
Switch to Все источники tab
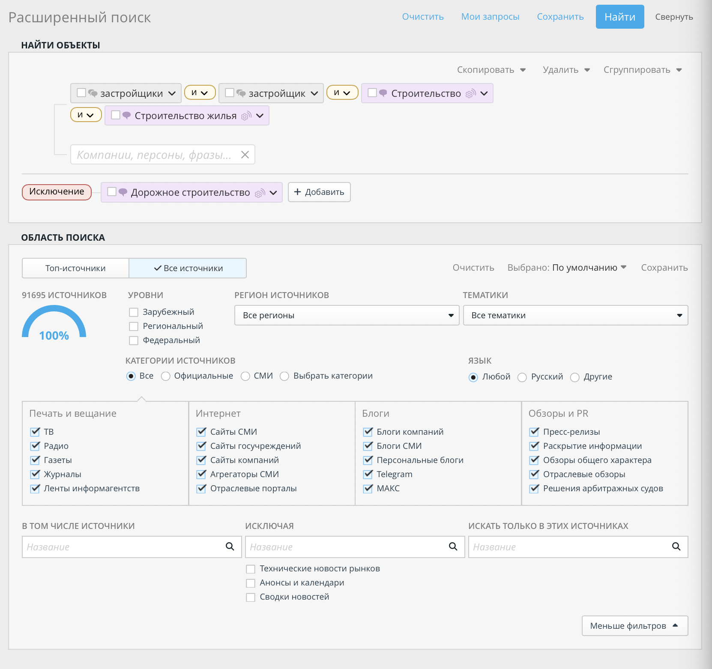pos(188,268)
